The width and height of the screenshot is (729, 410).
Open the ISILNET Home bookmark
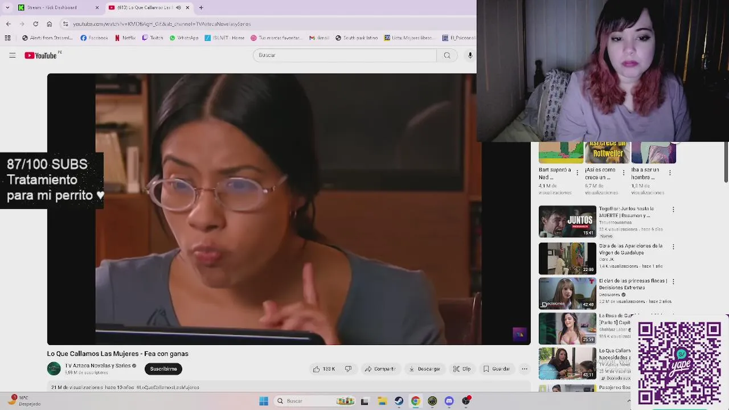(224, 38)
